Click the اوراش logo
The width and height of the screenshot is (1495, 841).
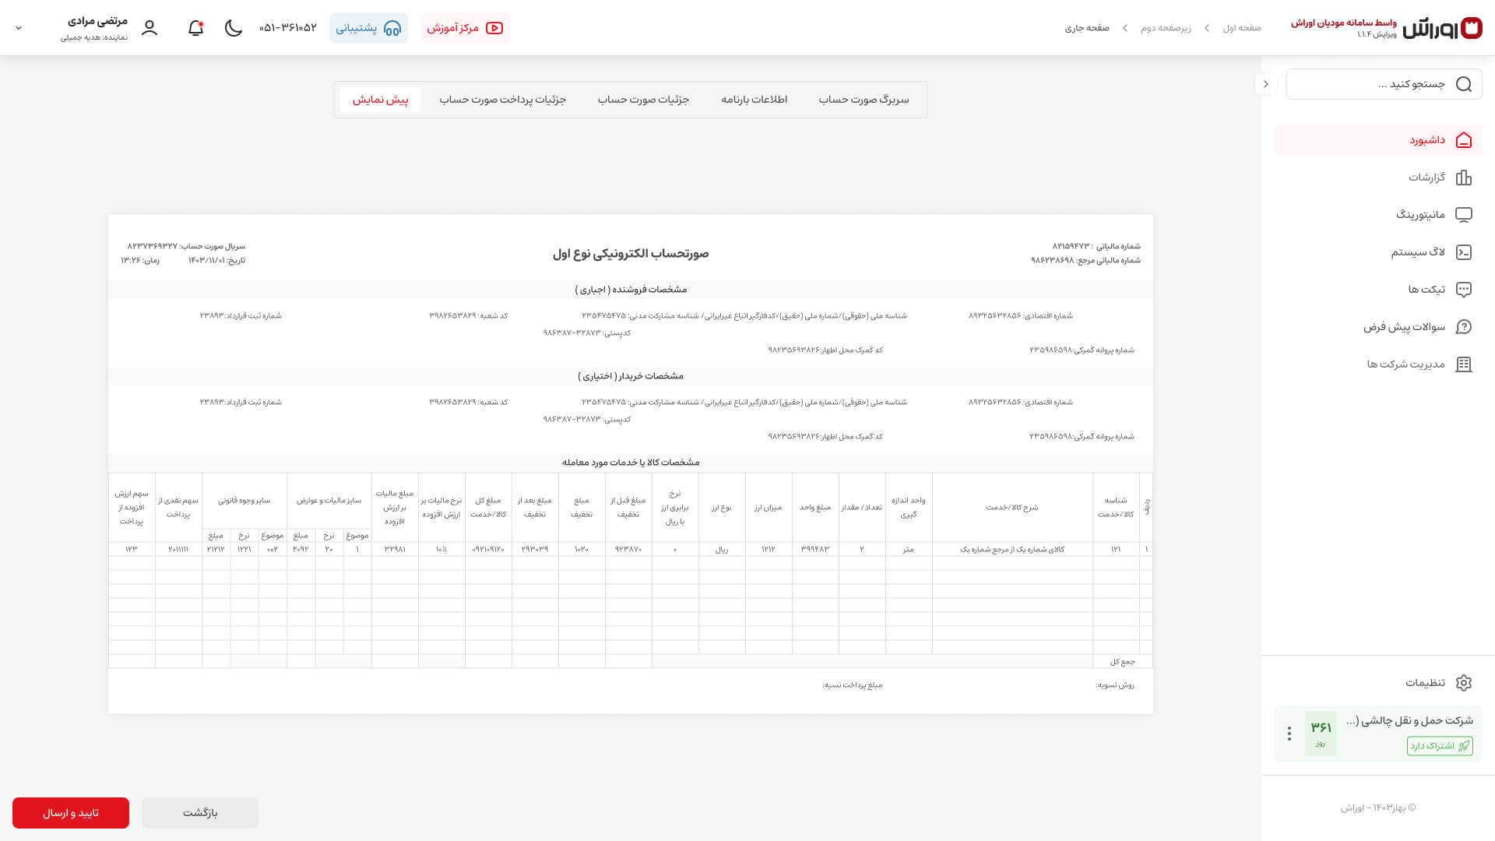[x=1442, y=28]
